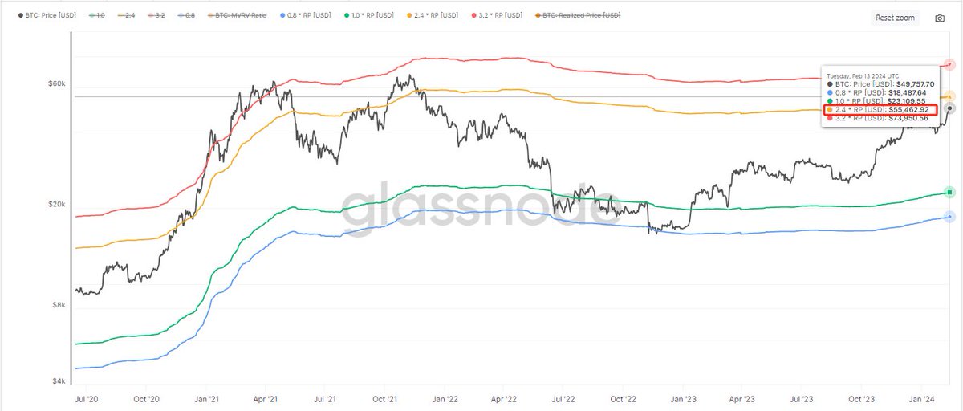
Task: Click green square marker ending 1.0 RP line
Action: tap(950, 192)
